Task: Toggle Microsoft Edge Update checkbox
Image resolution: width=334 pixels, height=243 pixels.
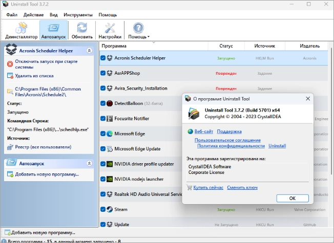Action: pos(103,149)
